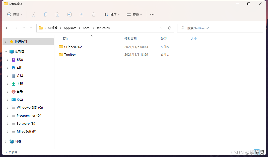The image size is (268, 157).
Task: Expand Programmer (D:) node arrow
Action: (8, 116)
